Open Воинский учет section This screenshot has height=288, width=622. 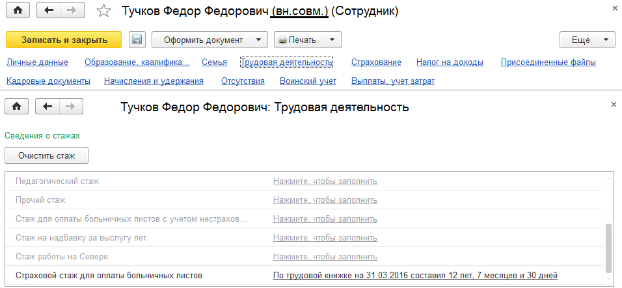coord(308,81)
